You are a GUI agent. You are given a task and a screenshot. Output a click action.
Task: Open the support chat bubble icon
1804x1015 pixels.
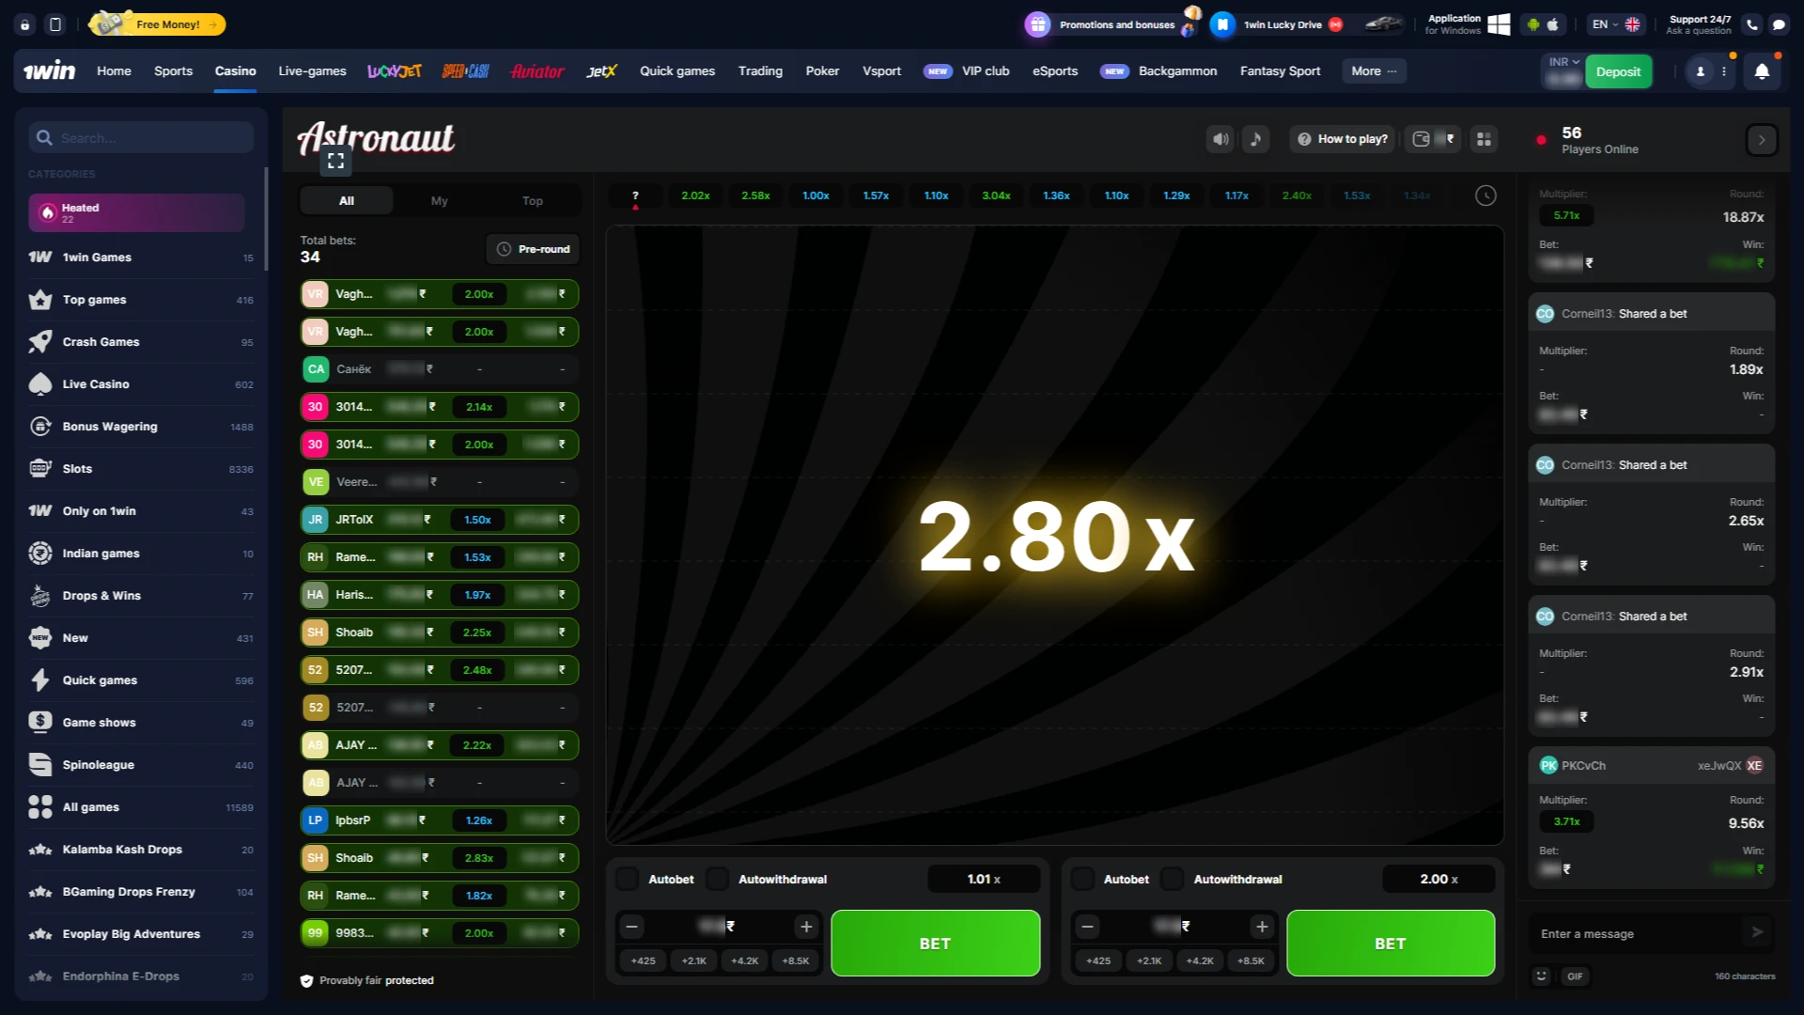pos(1779,24)
